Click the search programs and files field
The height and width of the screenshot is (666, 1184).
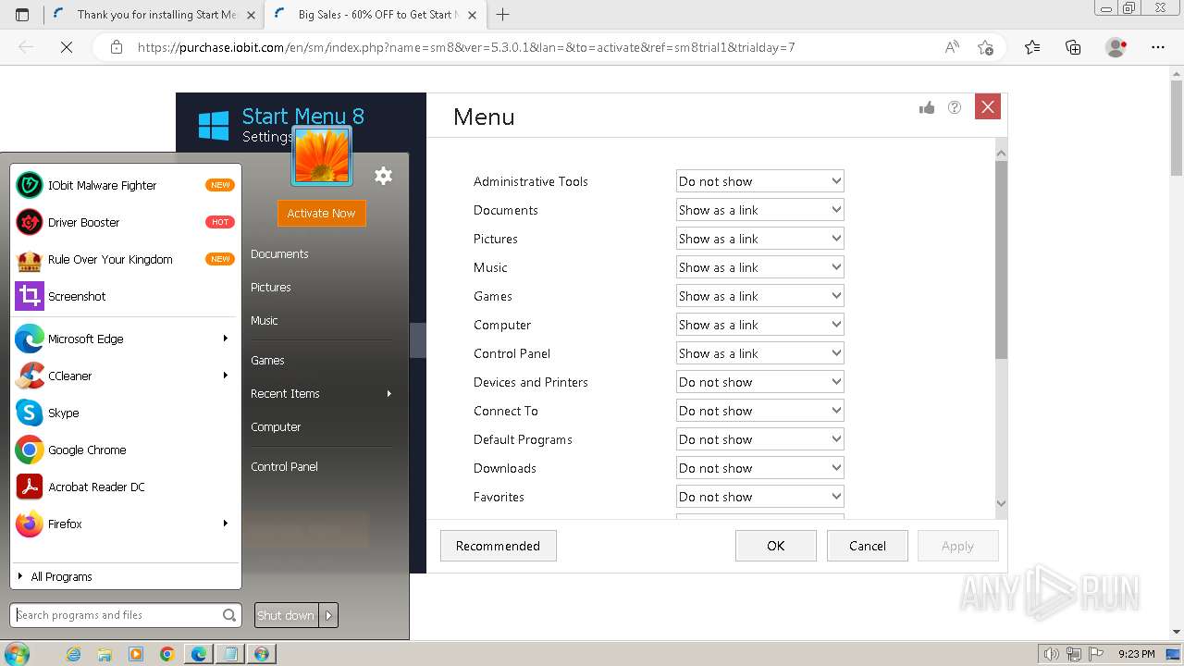[126, 615]
